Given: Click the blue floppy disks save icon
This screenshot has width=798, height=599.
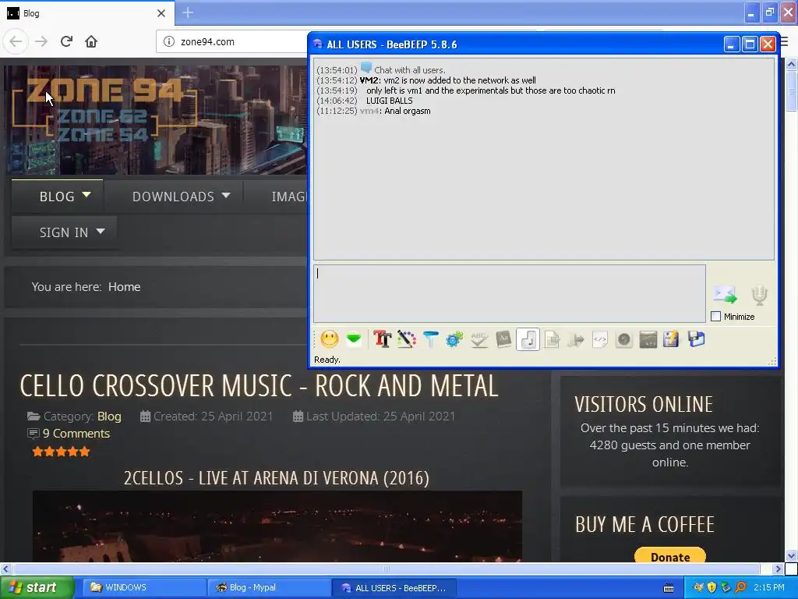Looking at the screenshot, I should point(696,339).
